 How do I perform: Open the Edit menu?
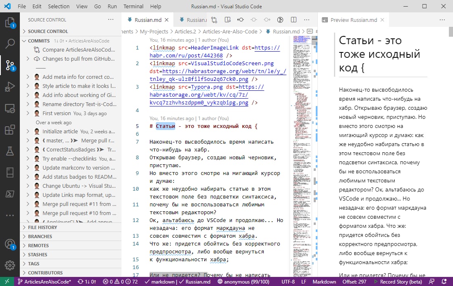(37, 6)
